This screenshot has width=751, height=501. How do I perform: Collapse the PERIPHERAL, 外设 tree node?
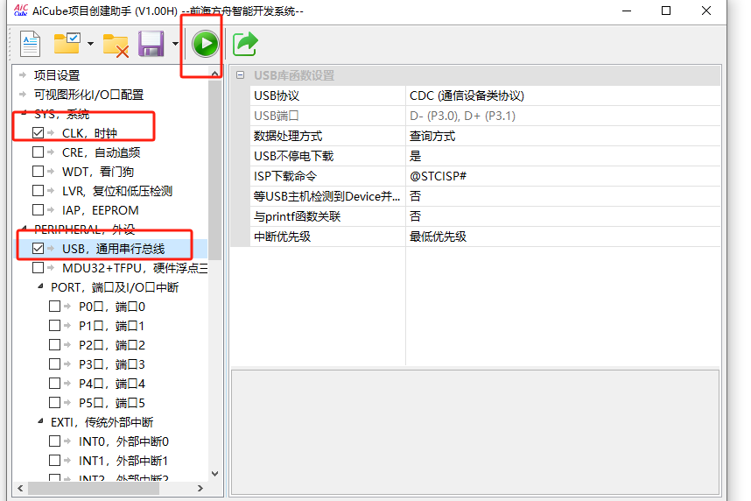pyautogui.click(x=24, y=229)
